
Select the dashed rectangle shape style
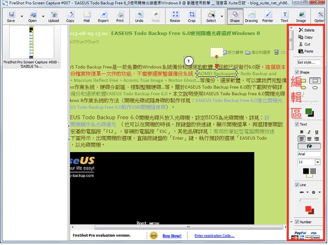point(315,81)
